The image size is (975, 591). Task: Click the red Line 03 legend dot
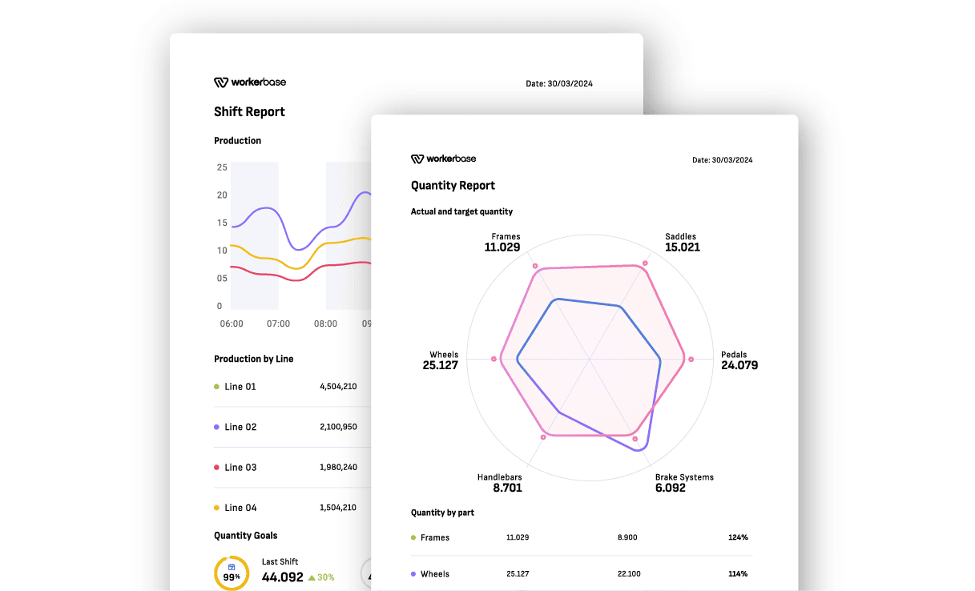click(216, 467)
